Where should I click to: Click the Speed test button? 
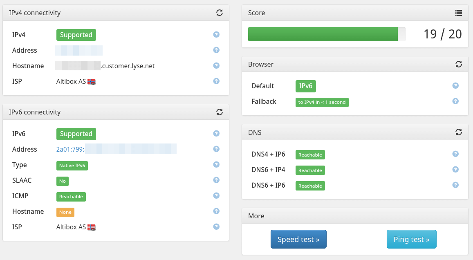pos(298,239)
